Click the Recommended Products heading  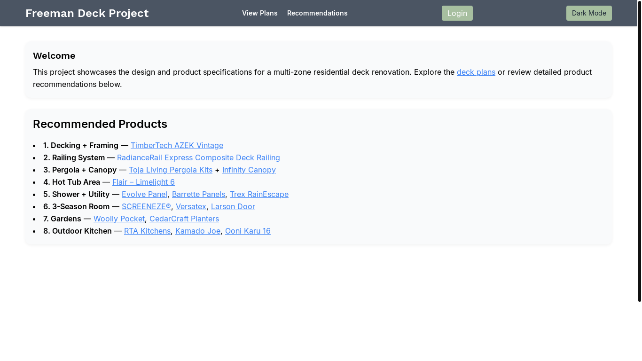[100, 124]
